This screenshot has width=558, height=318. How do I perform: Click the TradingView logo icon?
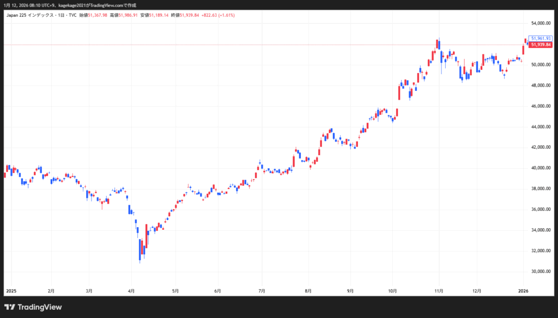coord(10,307)
